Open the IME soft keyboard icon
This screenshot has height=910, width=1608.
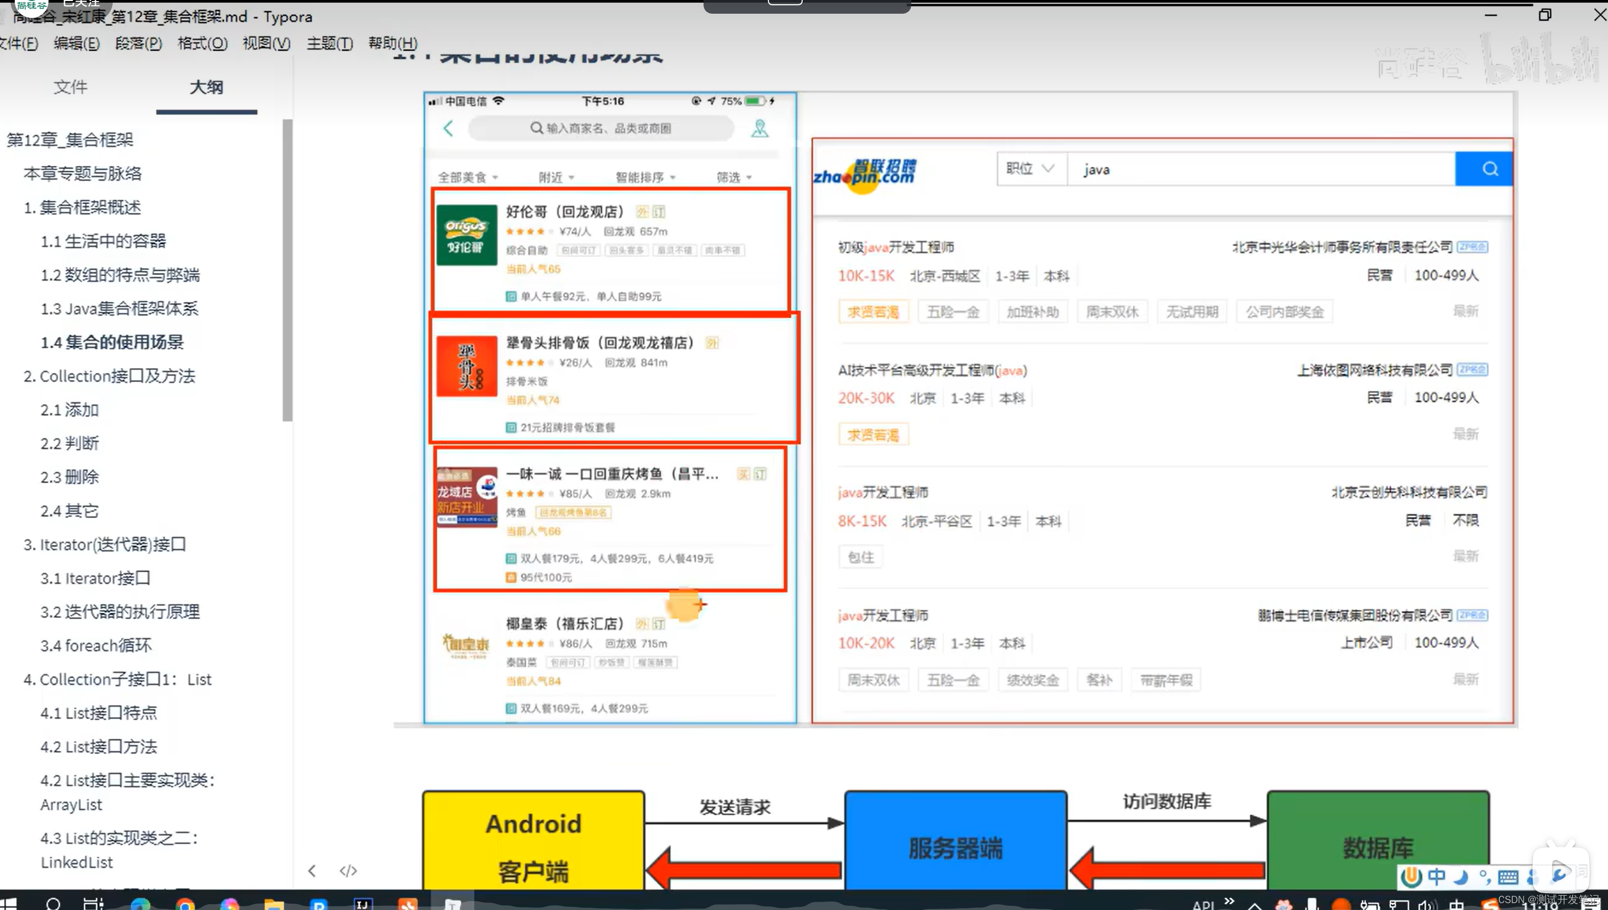click(x=1508, y=877)
